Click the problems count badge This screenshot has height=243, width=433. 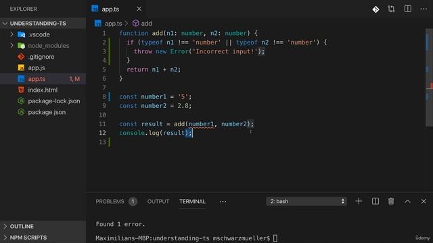tap(133, 201)
